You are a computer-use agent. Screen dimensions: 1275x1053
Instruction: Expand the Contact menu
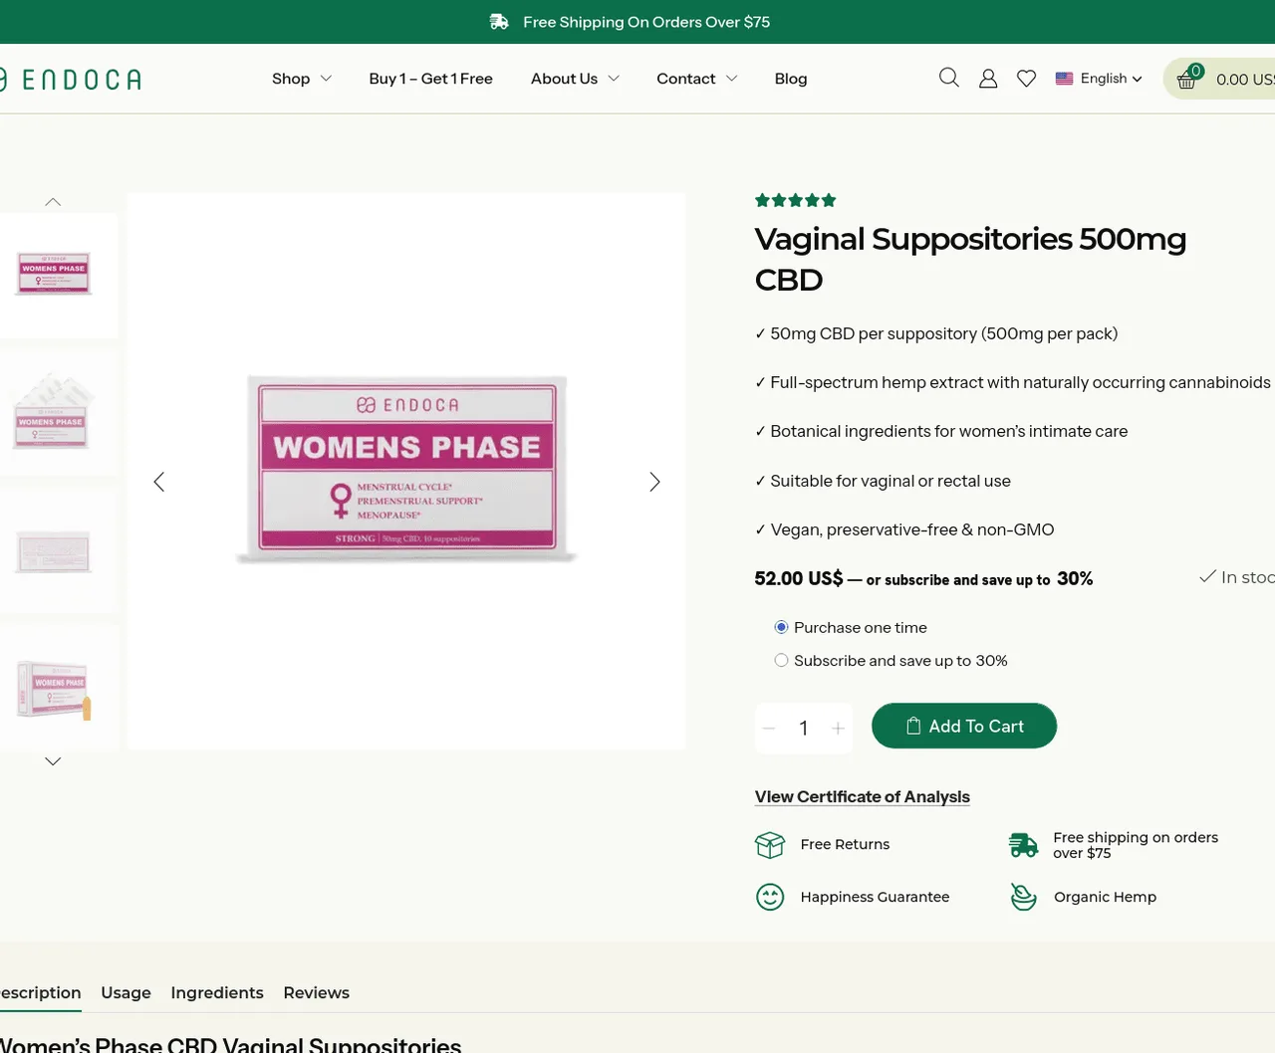click(696, 79)
